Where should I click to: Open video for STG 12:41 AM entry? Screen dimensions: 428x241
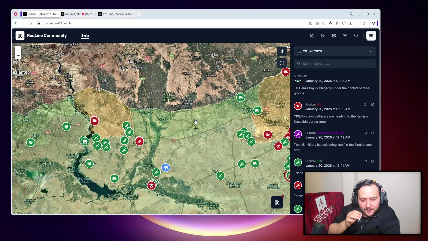[x=365, y=161]
